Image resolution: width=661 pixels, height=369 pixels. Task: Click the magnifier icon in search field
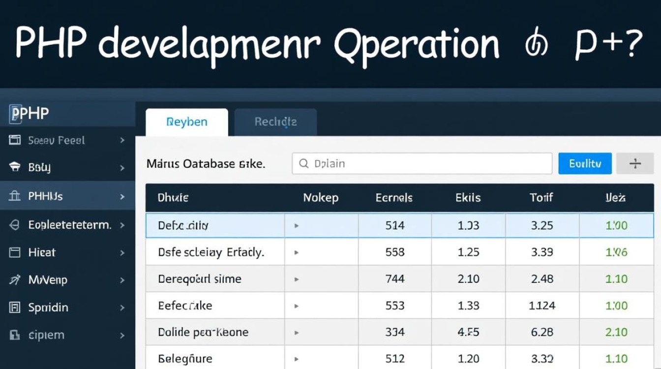pyautogui.click(x=303, y=163)
